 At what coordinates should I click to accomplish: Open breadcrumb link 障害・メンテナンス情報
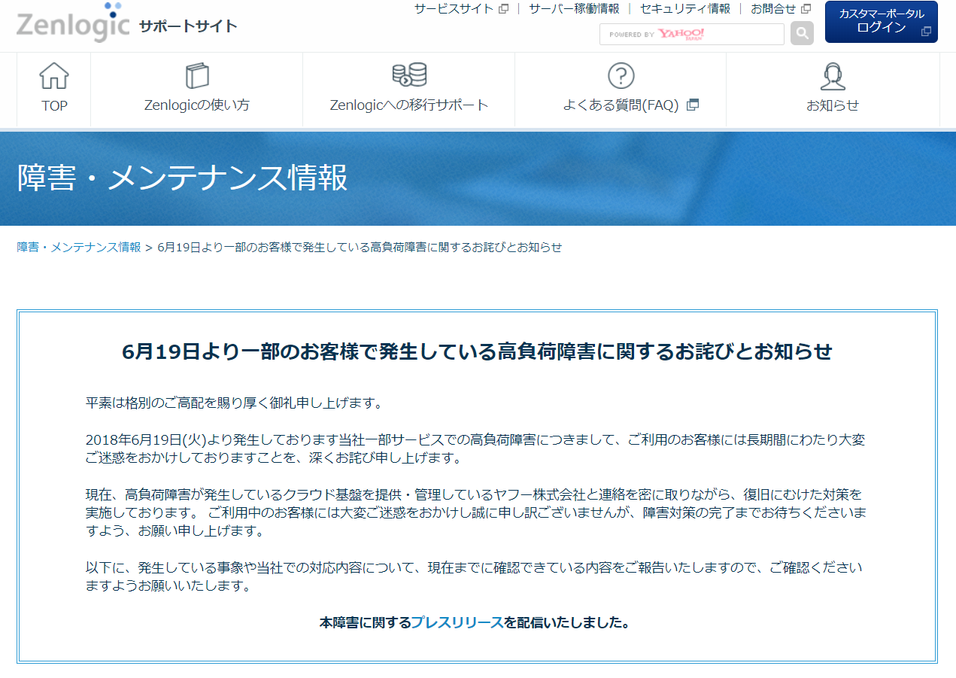click(x=78, y=246)
